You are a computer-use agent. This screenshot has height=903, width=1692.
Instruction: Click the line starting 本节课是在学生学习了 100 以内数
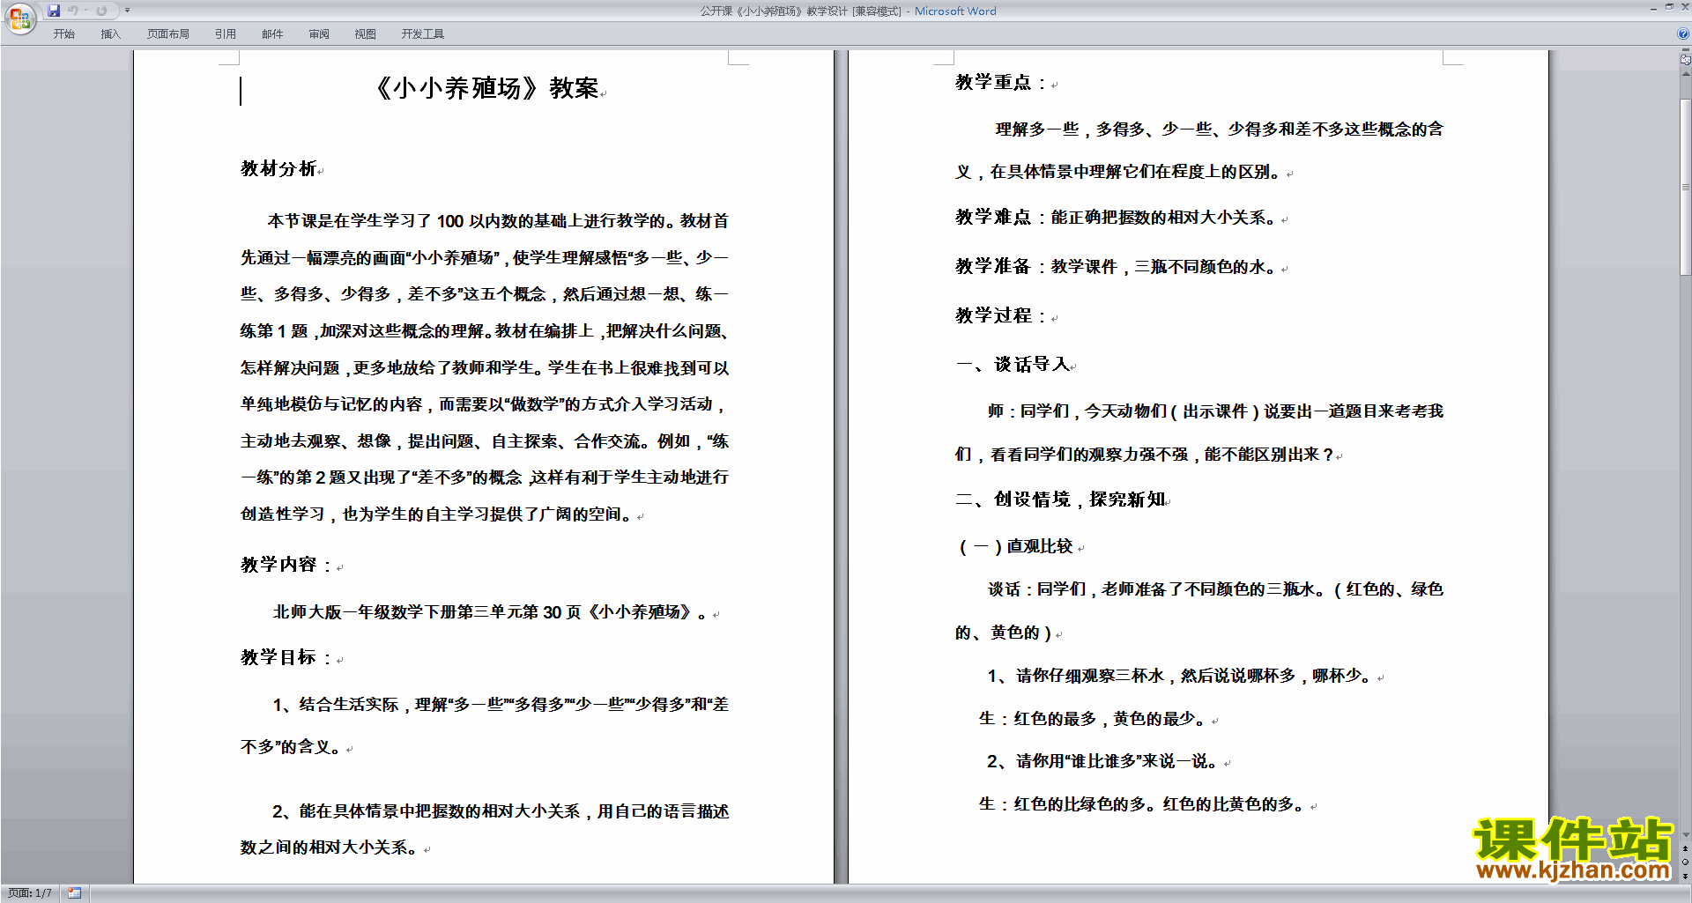click(498, 221)
